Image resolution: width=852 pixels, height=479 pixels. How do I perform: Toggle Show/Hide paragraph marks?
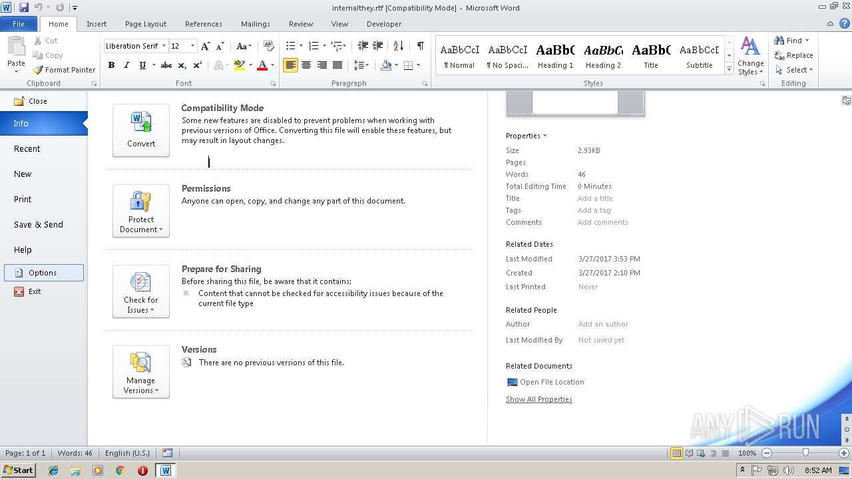point(420,46)
